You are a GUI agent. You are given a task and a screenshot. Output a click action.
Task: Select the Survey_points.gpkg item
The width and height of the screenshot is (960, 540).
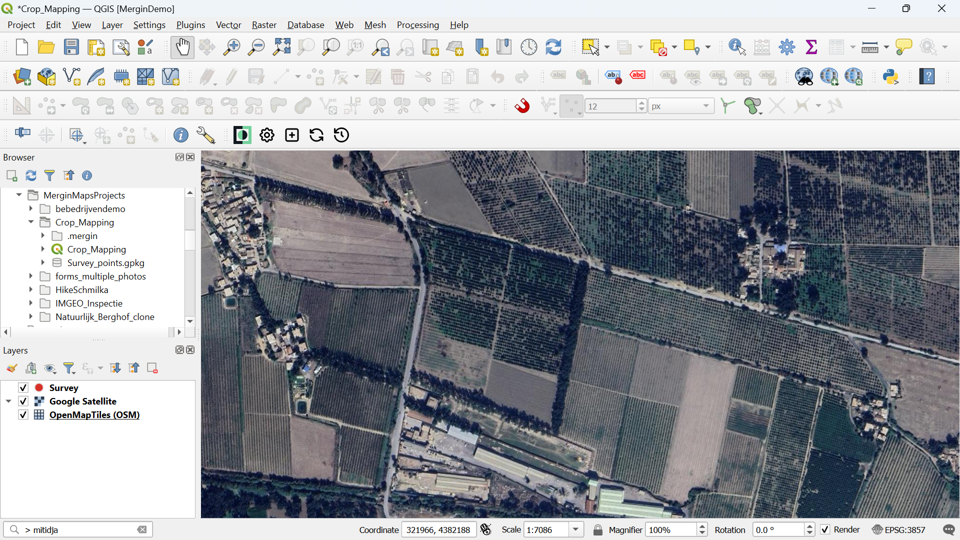point(105,262)
